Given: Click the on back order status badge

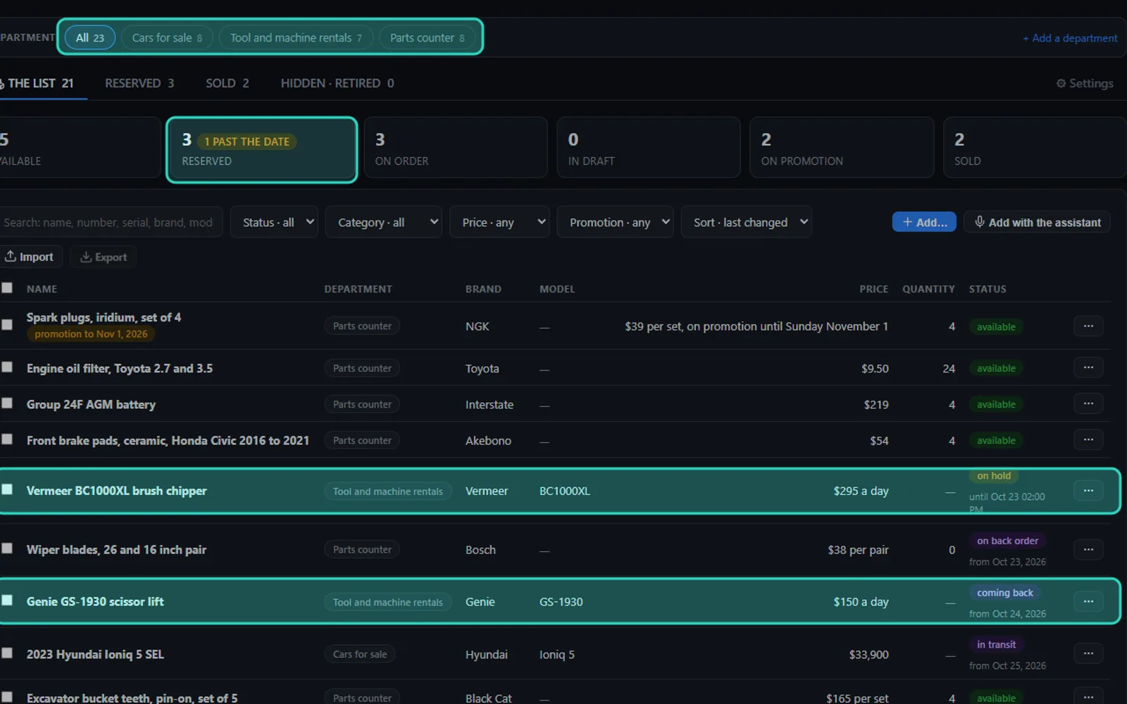Looking at the screenshot, I should click(x=1007, y=541).
